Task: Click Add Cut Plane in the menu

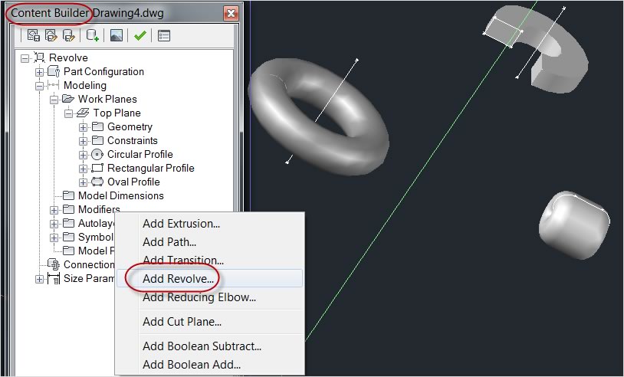Action: point(182,322)
